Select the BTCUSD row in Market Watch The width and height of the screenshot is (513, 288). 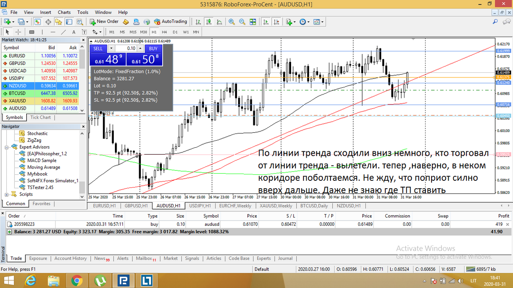(x=40, y=93)
